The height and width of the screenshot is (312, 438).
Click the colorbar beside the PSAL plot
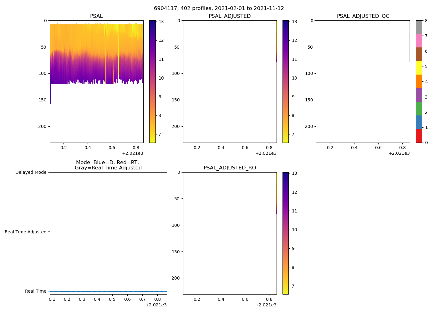click(152, 81)
